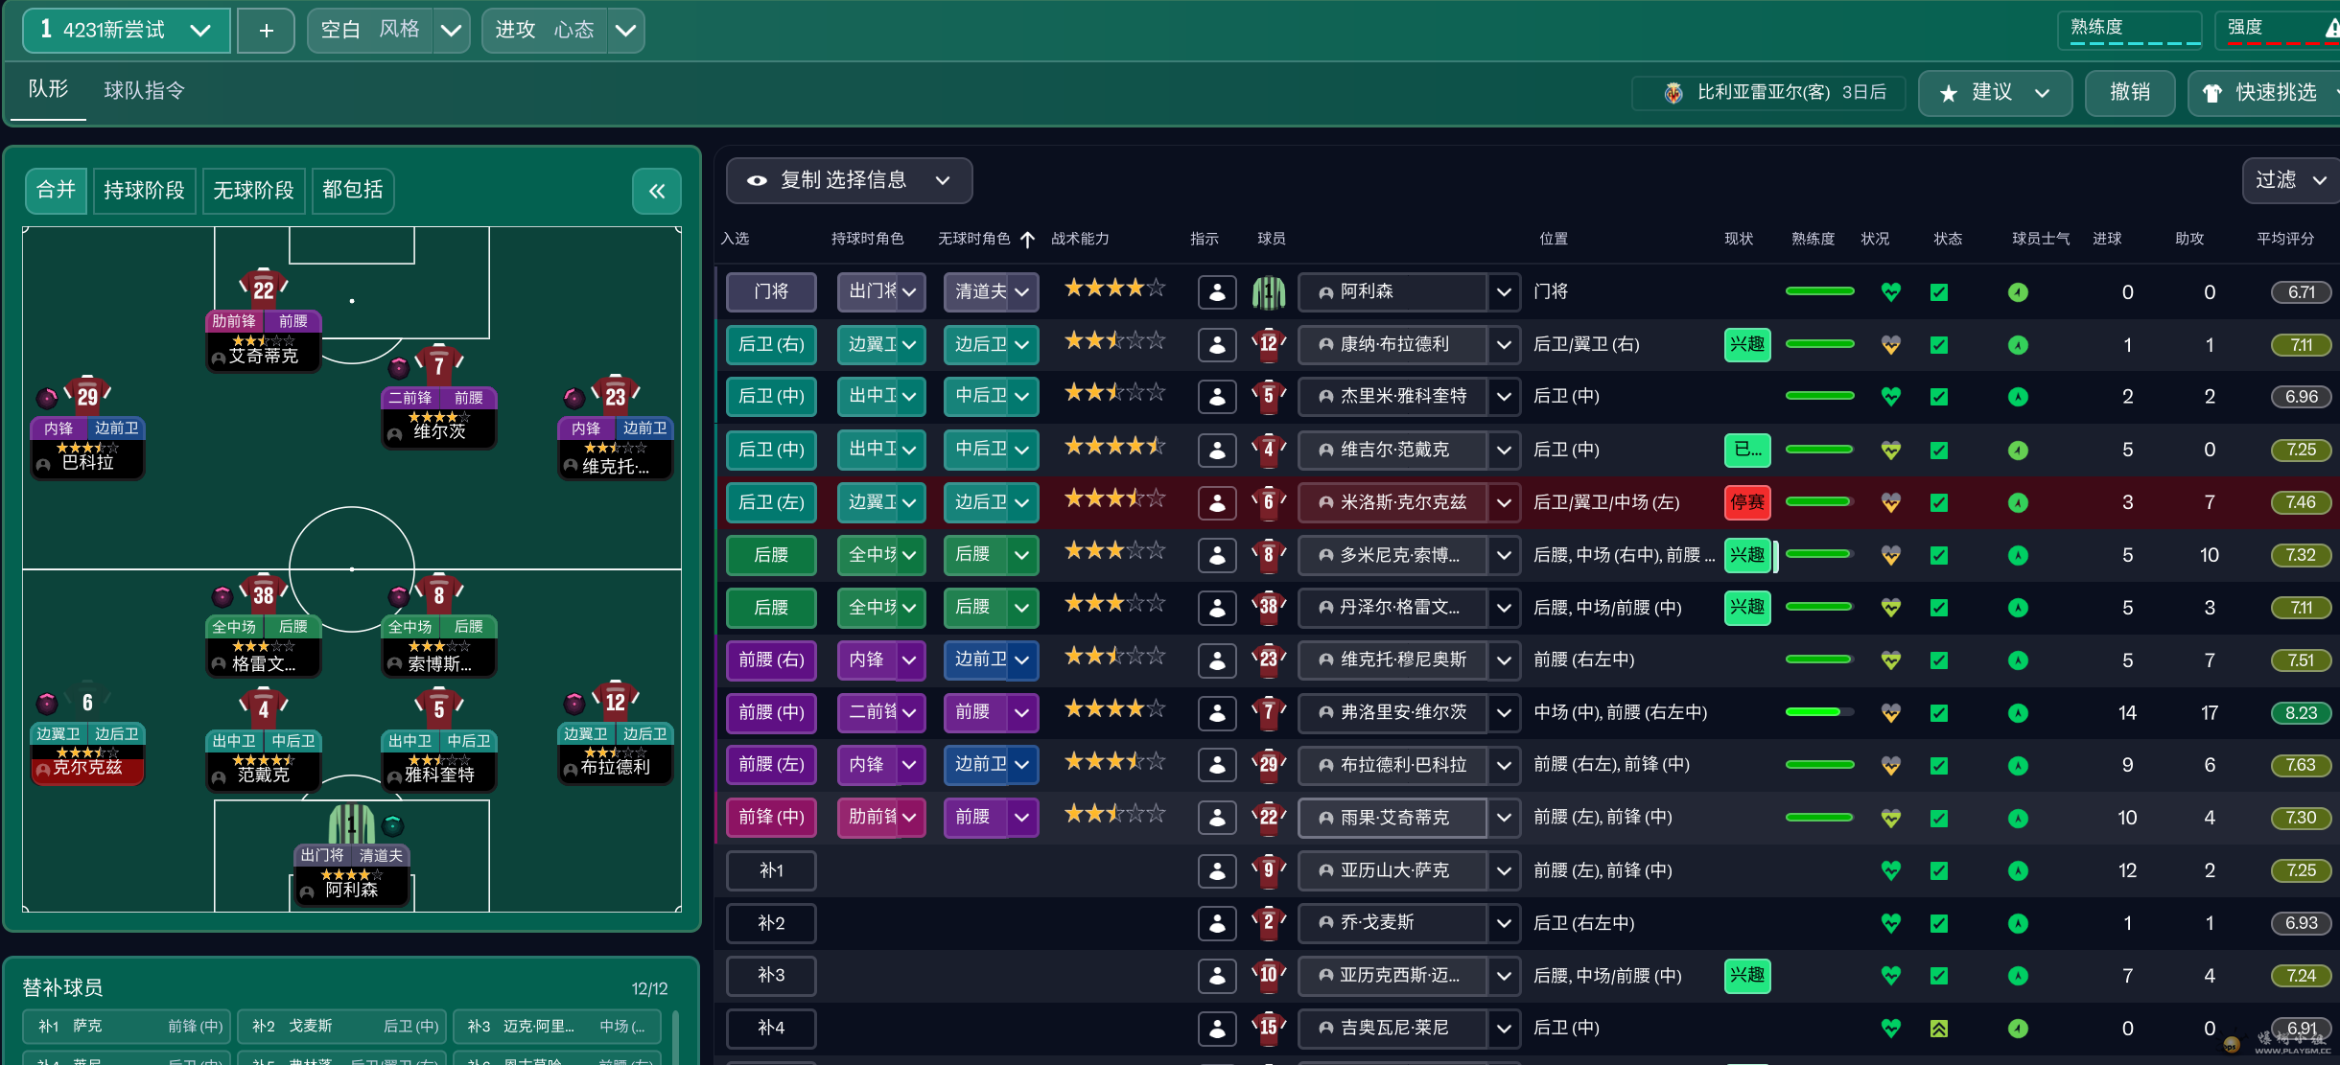Image resolution: width=2340 pixels, height=1065 pixels.
Task: Click the 快速挑选 quick pick button
Action: click(x=2265, y=93)
